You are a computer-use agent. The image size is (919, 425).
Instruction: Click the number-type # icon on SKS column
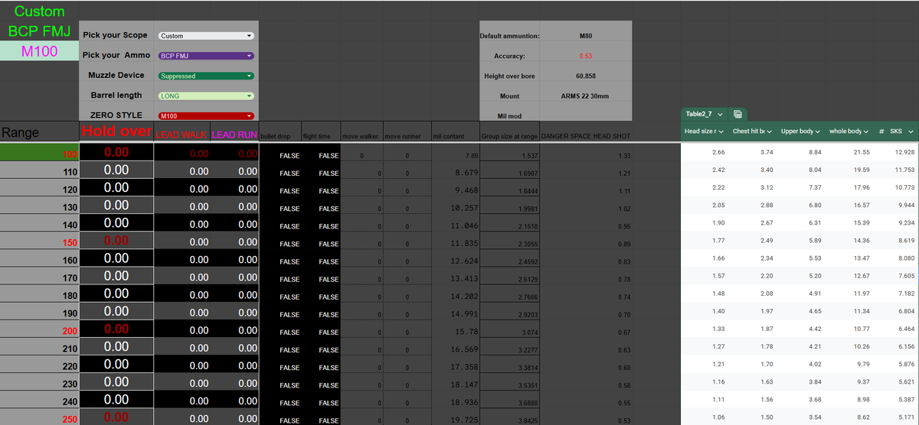(x=881, y=131)
